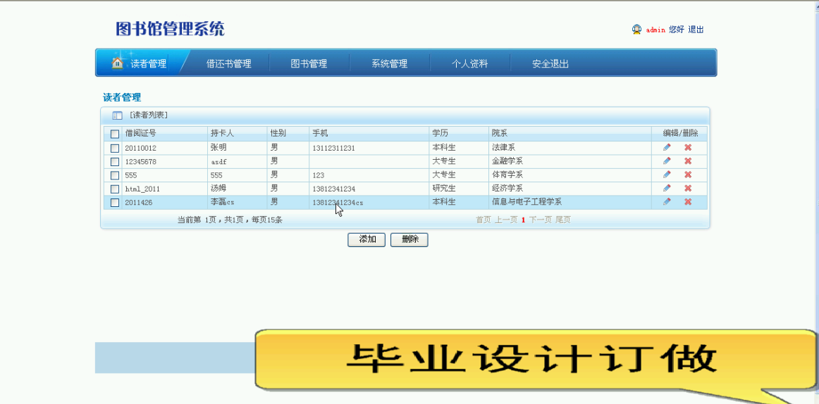The height and width of the screenshot is (404, 819).
Task: Tick the checkbox for card 2011426
Action: click(x=115, y=202)
